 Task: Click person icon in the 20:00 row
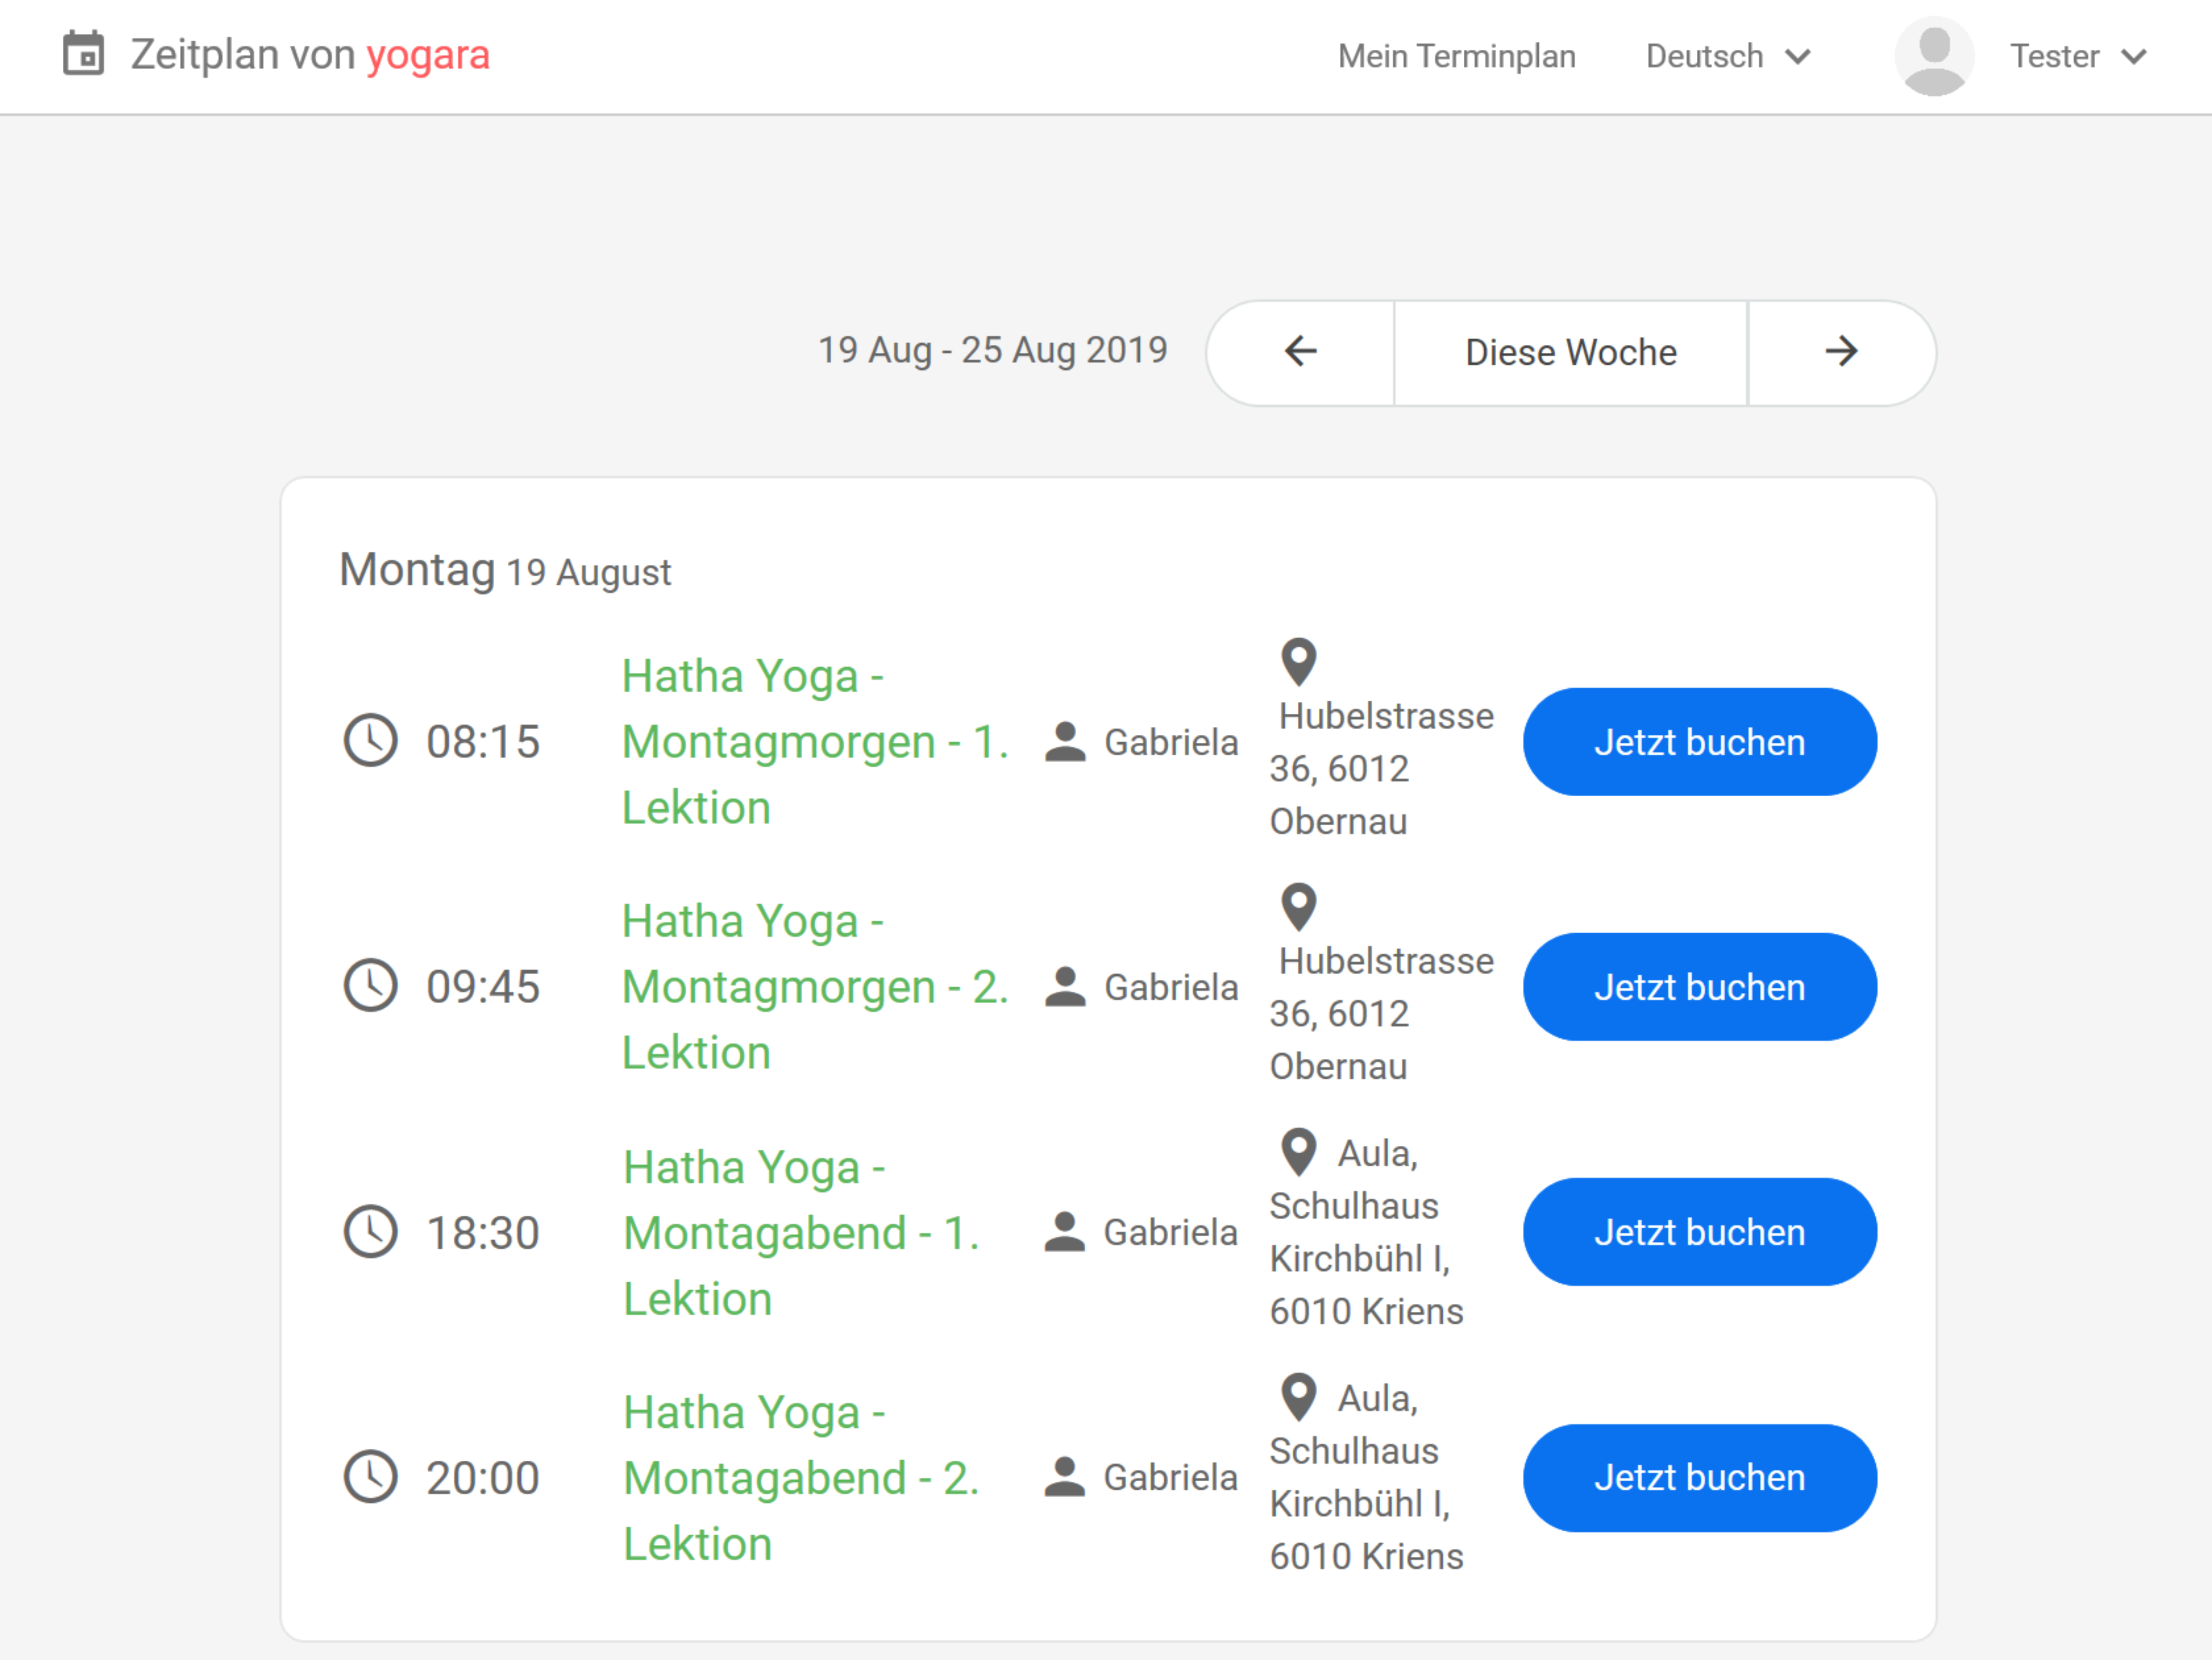tap(1065, 1477)
